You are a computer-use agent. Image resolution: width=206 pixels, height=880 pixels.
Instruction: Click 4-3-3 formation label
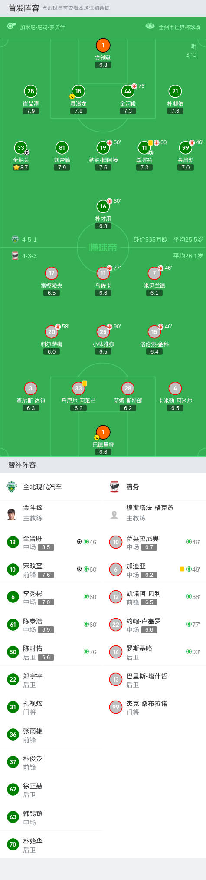(29, 256)
